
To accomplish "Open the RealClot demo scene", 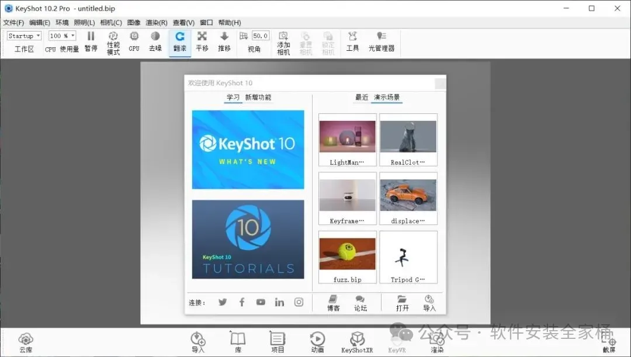I will [408, 140].
